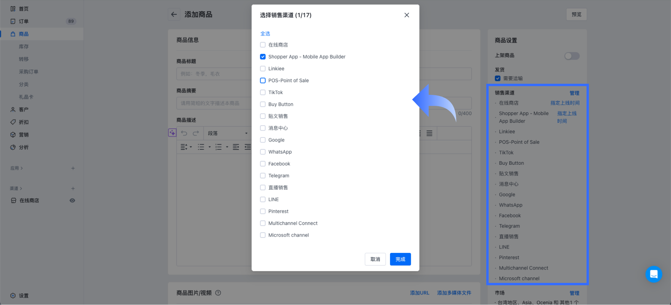Screen dimensions: 671x305
Task: Click the back arrow beside 添加商品
Action: click(174, 15)
